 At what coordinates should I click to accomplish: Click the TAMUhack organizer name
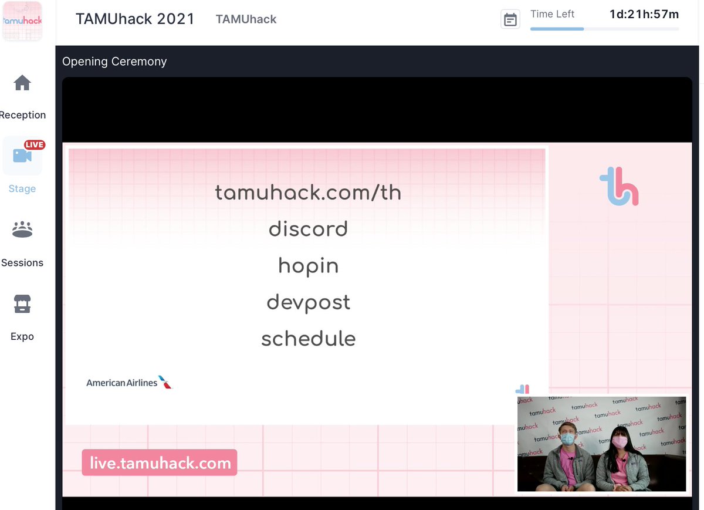pos(246,19)
